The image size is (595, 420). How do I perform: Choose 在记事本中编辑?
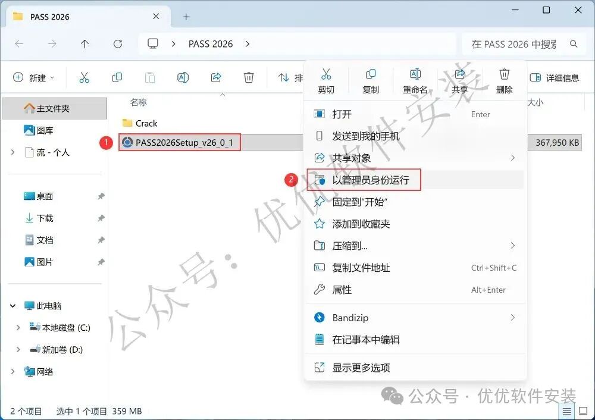click(x=415, y=340)
